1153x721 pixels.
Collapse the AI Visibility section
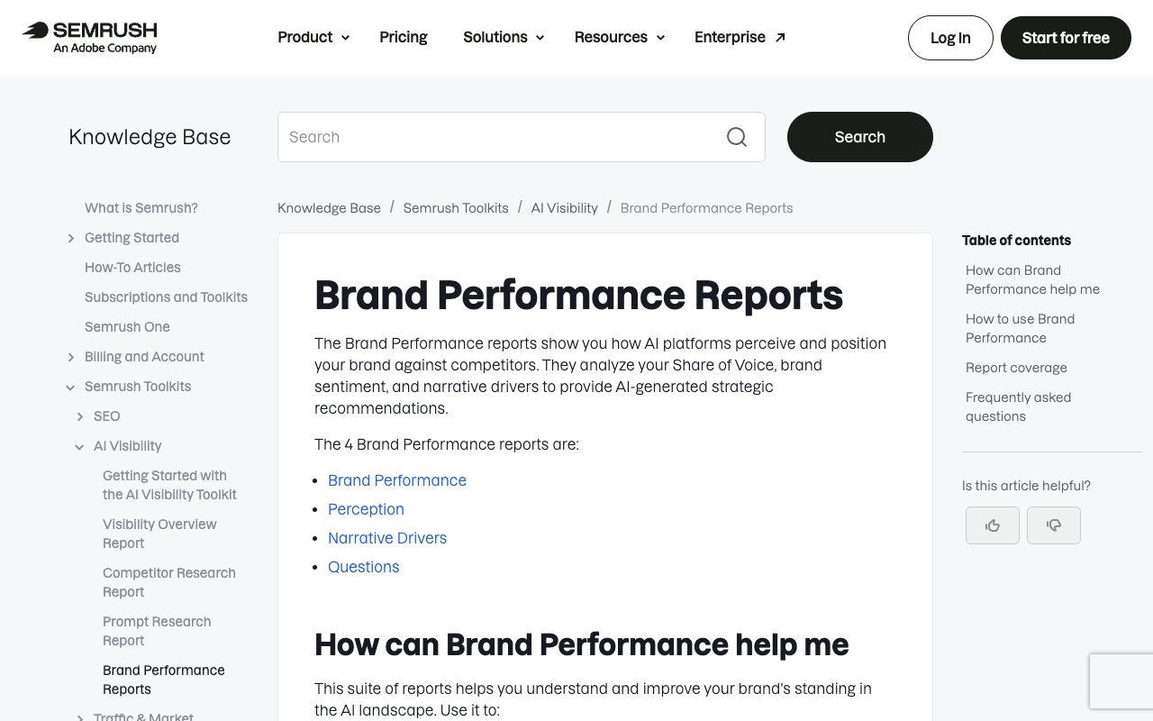pyautogui.click(x=80, y=446)
